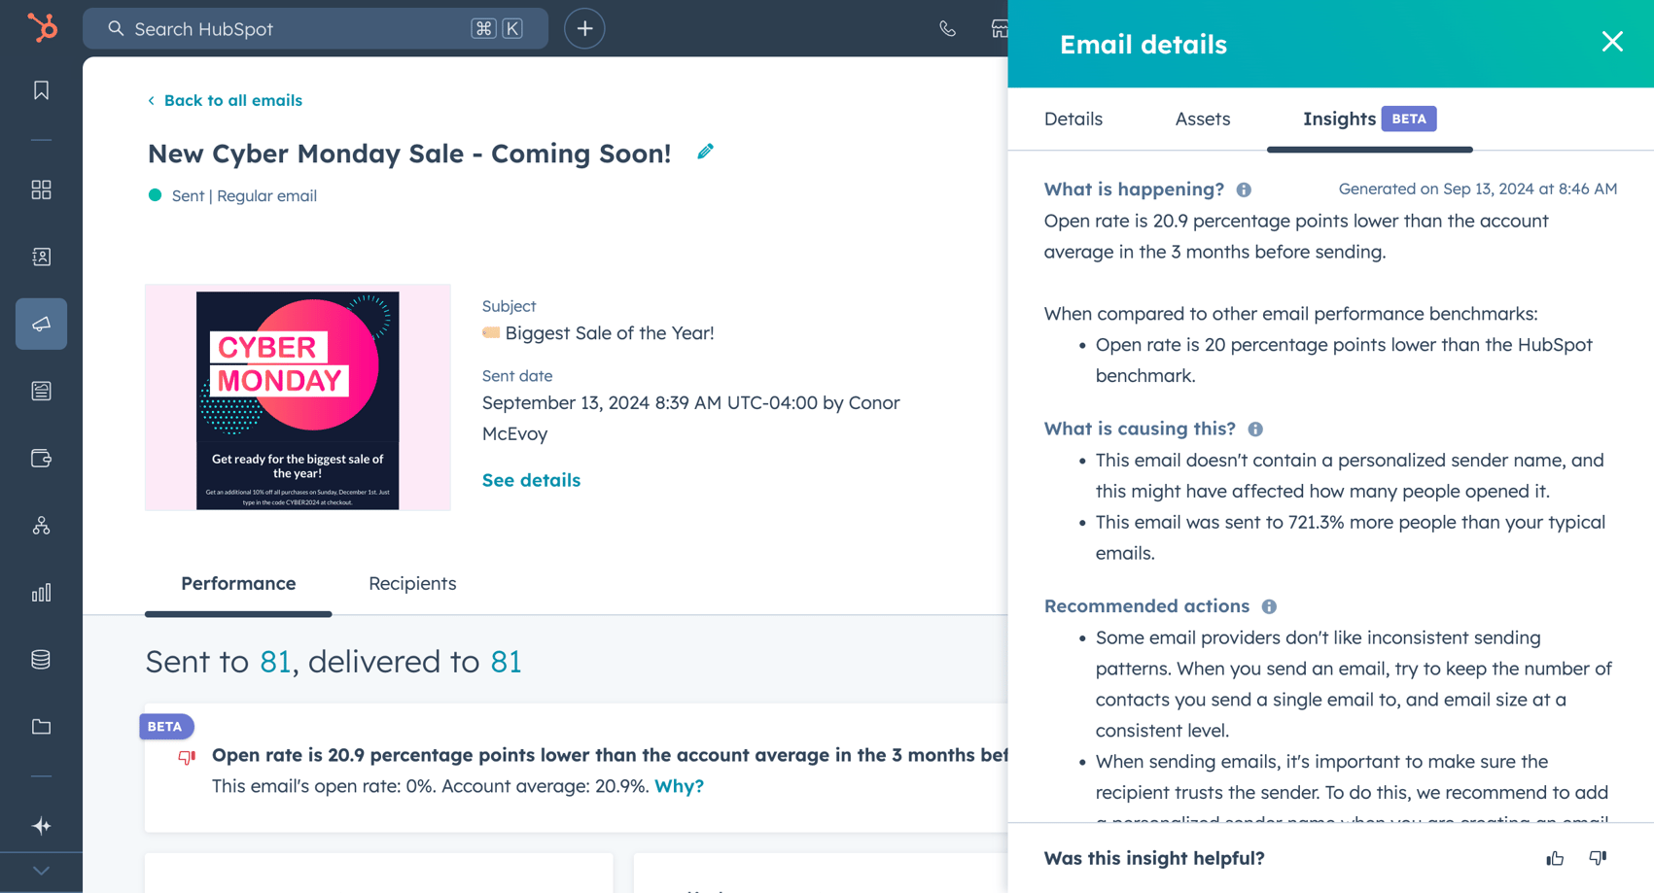
Task: Open the Bookmarks sidebar icon
Action: point(41,90)
